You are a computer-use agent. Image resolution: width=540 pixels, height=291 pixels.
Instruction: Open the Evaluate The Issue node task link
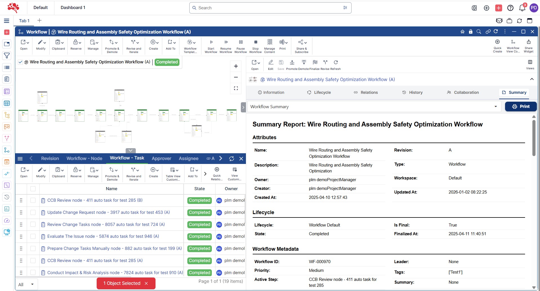tap(103, 236)
